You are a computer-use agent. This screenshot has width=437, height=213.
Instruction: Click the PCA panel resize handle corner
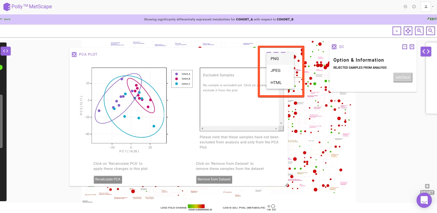287,185
